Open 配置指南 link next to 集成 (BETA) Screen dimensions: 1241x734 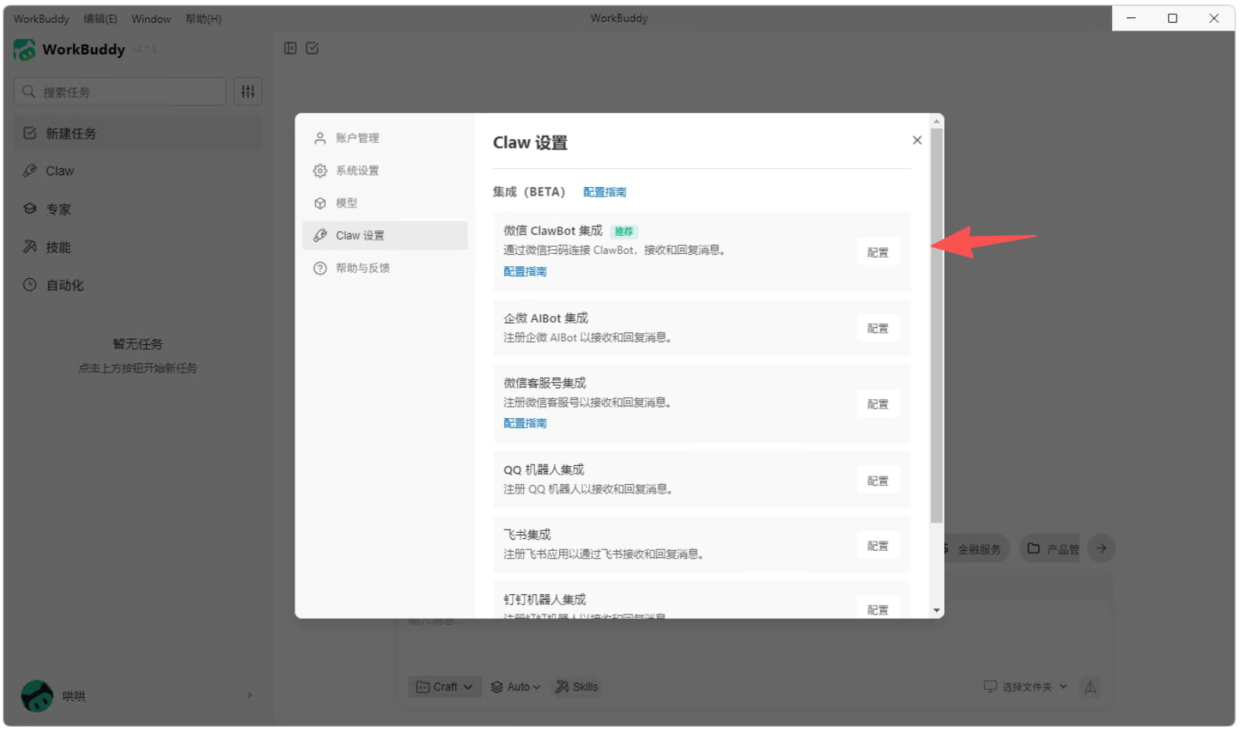(x=605, y=192)
